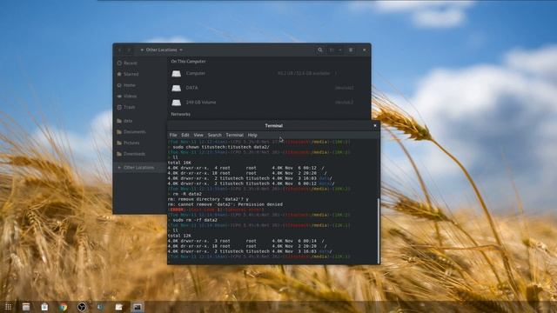
Task: Open the View menu in Terminal
Action: tap(198, 136)
